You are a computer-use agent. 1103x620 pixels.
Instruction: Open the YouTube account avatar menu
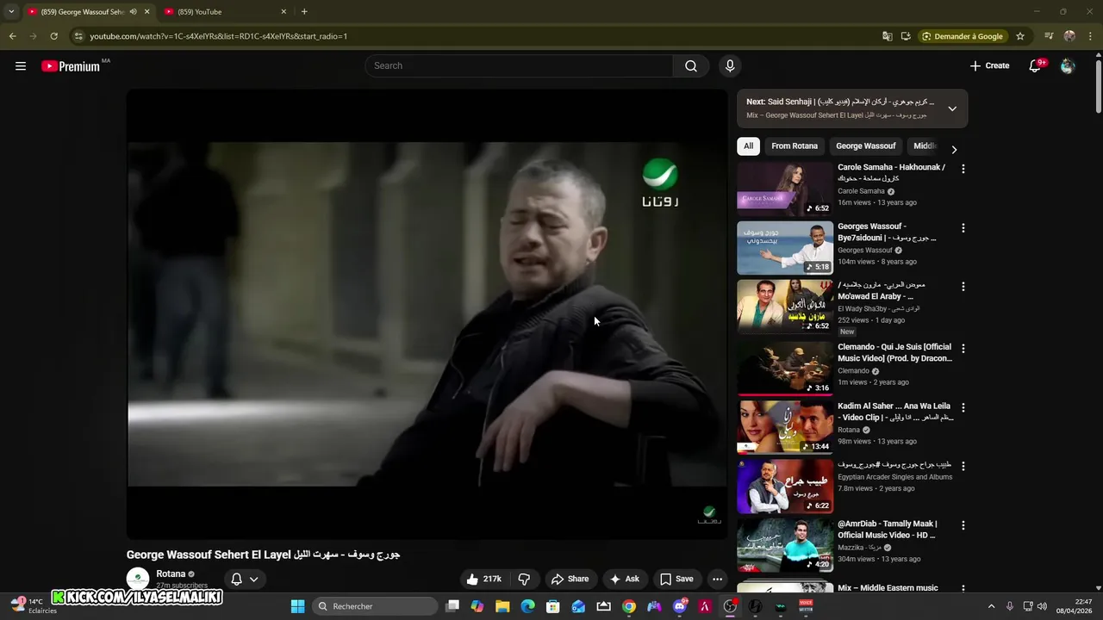[x=1068, y=66]
